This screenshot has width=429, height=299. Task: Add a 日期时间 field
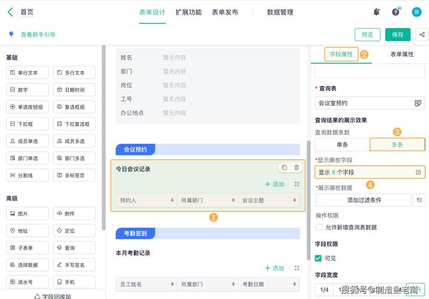click(x=74, y=90)
